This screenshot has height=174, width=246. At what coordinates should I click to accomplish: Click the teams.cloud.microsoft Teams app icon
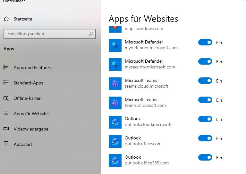[115, 84]
